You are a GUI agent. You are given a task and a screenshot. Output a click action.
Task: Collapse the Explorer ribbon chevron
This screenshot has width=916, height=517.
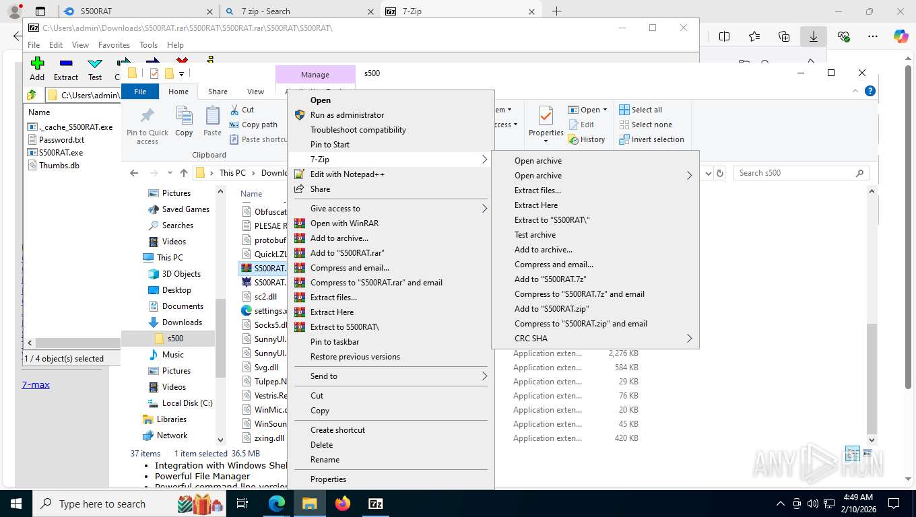[x=856, y=92]
